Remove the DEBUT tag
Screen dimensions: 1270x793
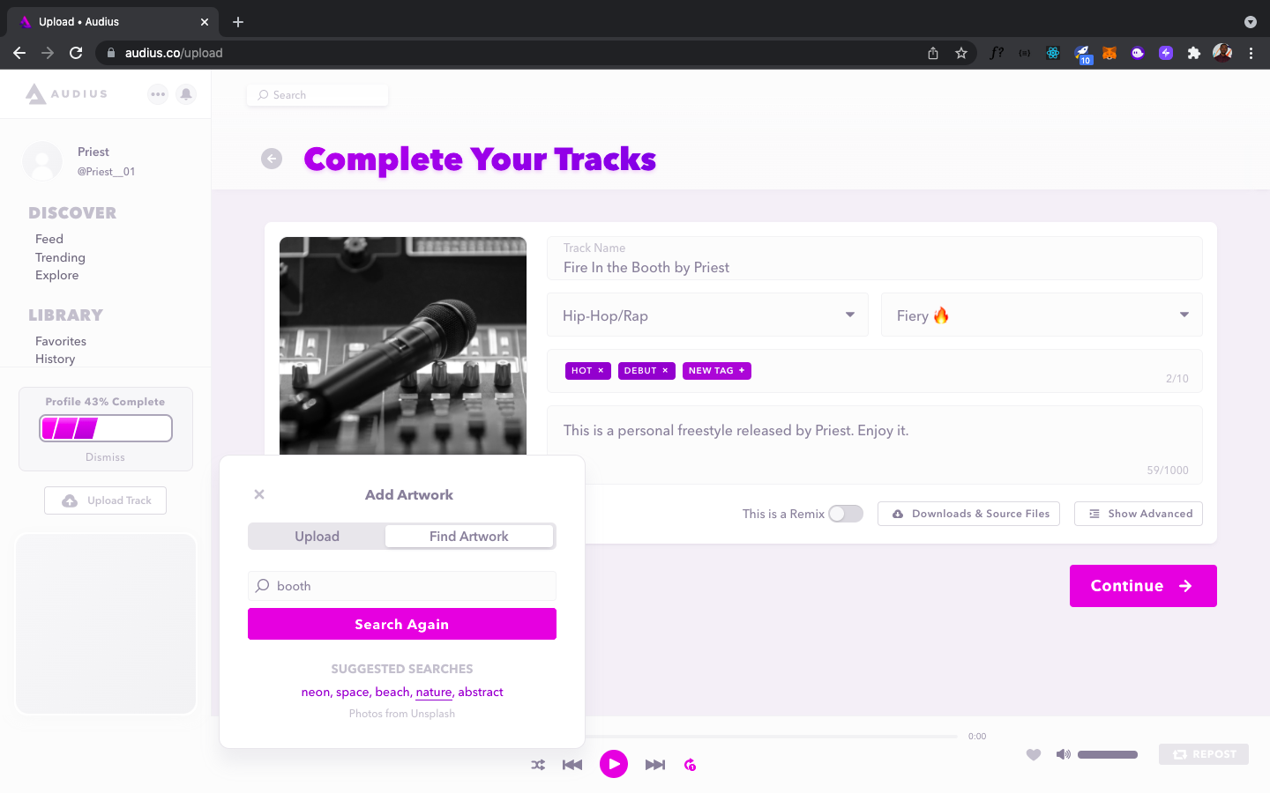pos(665,371)
